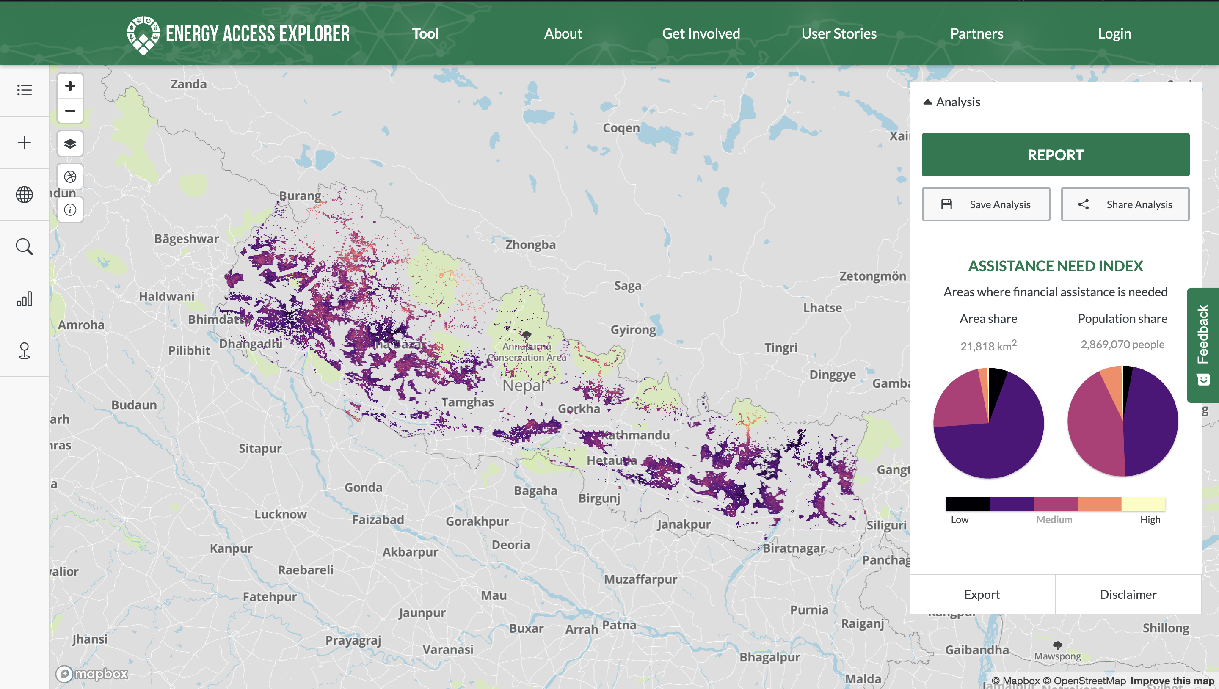The image size is (1219, 689).
Task: Click the Population share pie chart
Action: pyautogui.click(x=1122, y=421)
